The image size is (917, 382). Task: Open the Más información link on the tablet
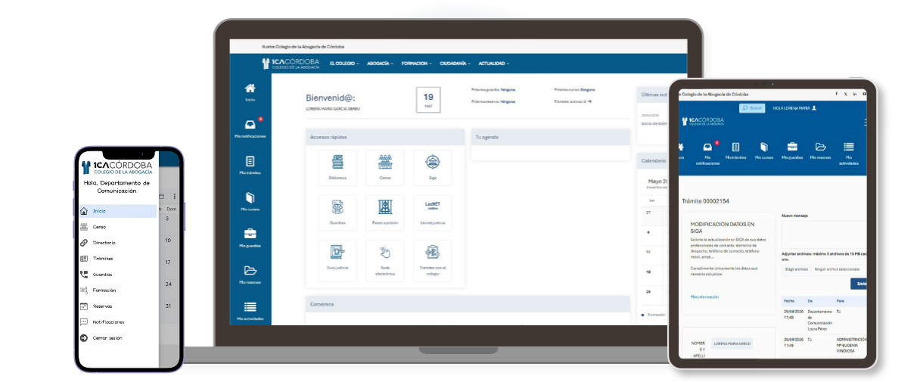[x=704, y=297]
